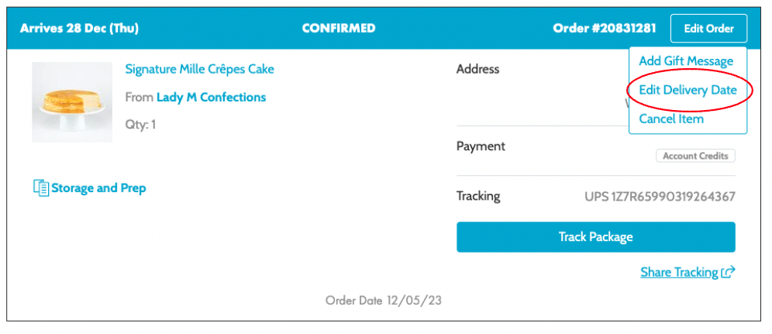Click the Qty: 1 quantity text
The height and width of the screenshot is (334, 772).
(x=140, y=124)
